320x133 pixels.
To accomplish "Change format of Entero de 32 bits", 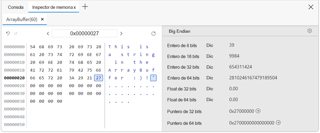I will tap(210, 67).
